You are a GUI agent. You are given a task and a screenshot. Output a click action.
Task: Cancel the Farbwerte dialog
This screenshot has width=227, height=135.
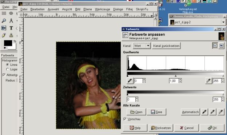[187, 128]
